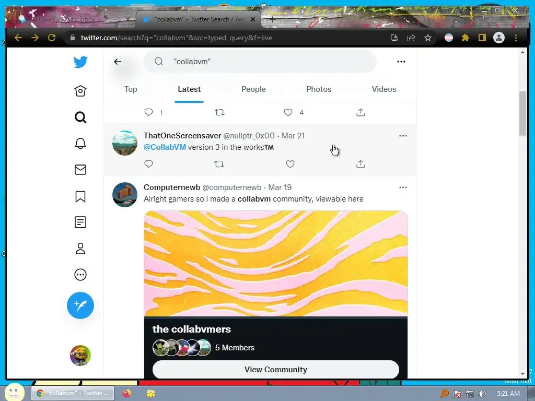Open Notifications bell icon
Image resolution: width=535 pixels, height=401 pixels.
[80, 143]
